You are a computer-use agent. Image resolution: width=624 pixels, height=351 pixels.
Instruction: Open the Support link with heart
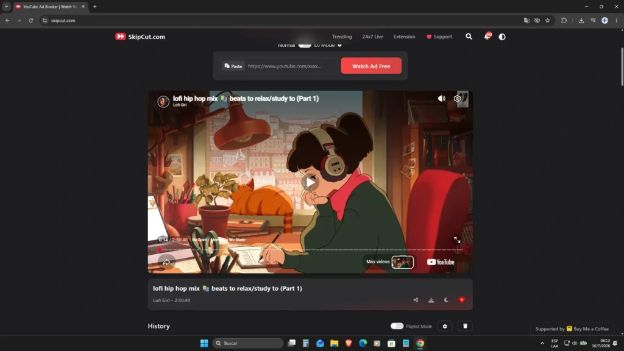(439, 37)
